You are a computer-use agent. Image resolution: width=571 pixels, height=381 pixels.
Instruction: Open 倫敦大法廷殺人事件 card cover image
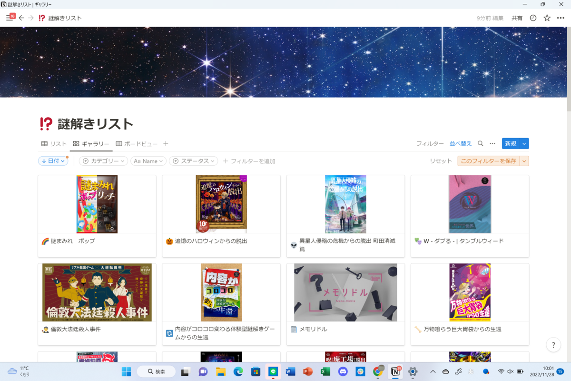click(97, 292)
